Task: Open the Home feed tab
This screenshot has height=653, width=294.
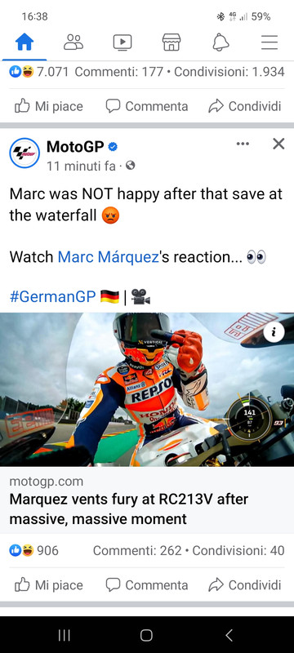Action: (x=24, y=42)
